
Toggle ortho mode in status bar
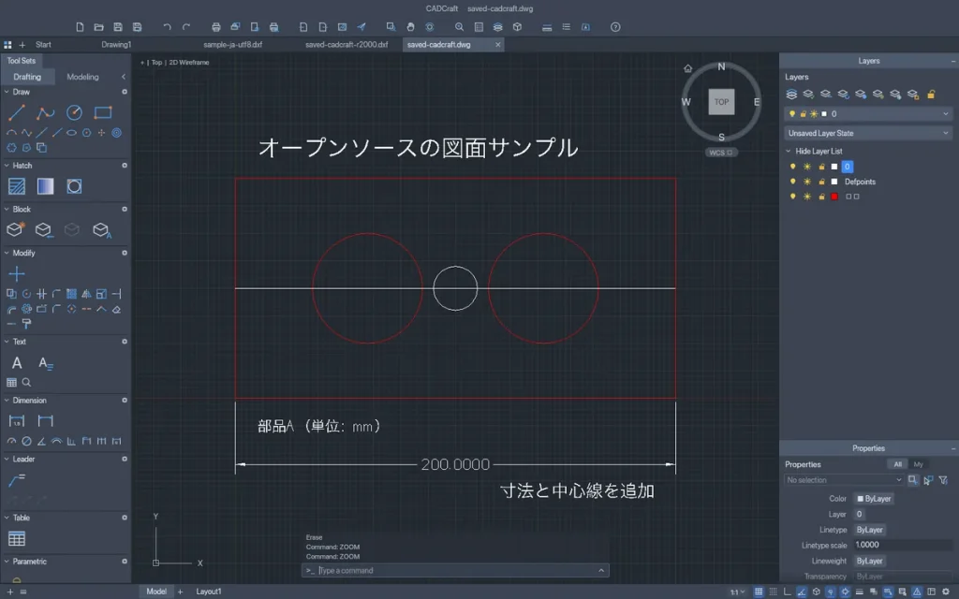click(787, 592)
